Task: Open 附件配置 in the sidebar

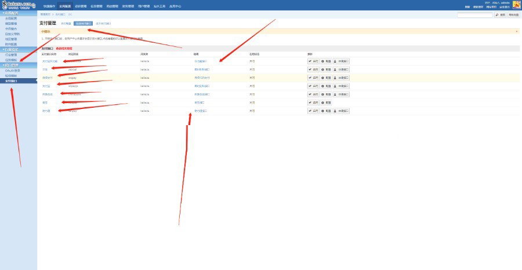Action: pos(11,44)
